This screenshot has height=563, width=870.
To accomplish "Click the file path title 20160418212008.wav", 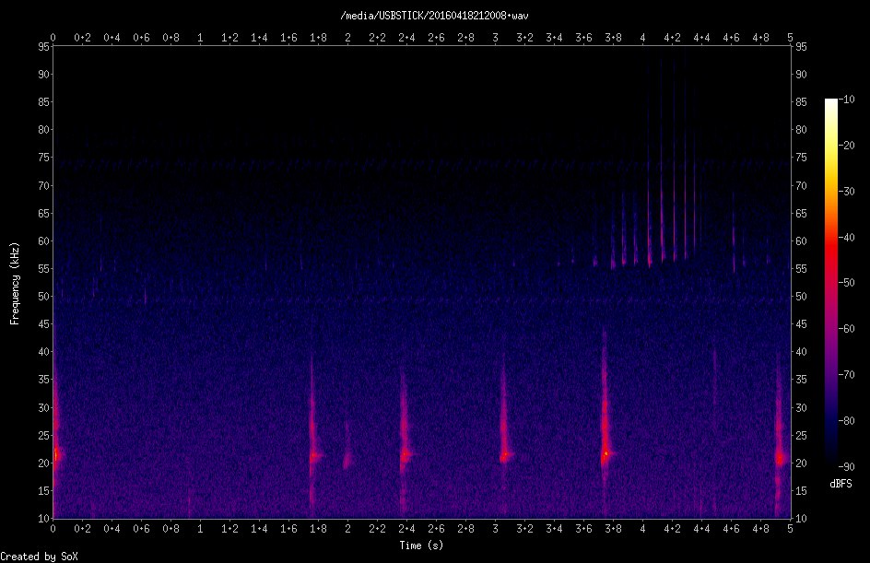I will [x=434, y=16].
